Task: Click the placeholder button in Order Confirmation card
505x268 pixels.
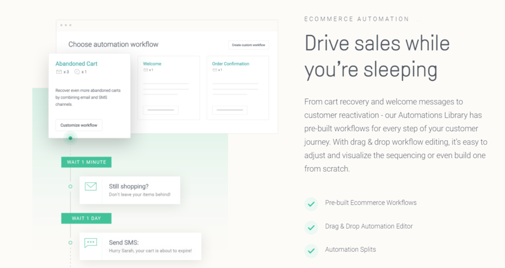Action: tap(230, 110)
